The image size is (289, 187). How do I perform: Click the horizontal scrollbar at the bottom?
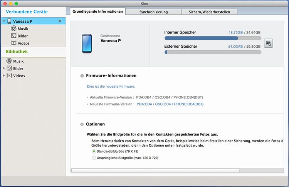pyautogui.click(x=156, y=170)
